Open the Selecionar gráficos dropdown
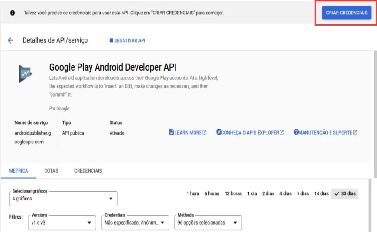This screenshot has height=232, width=377. point(64,199)
